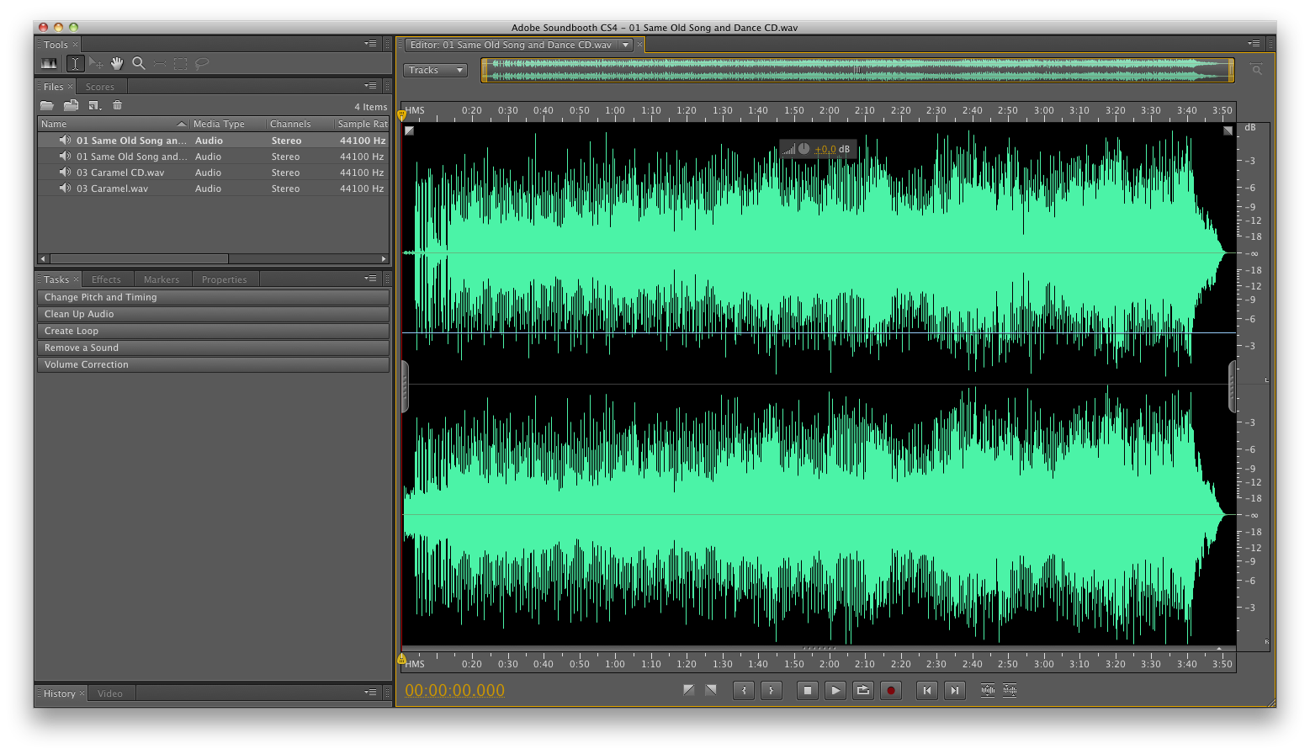Switch to the Scores tab
Image resolution: width=1310 pixels, height=754 pixels.
tap(99, 87)
